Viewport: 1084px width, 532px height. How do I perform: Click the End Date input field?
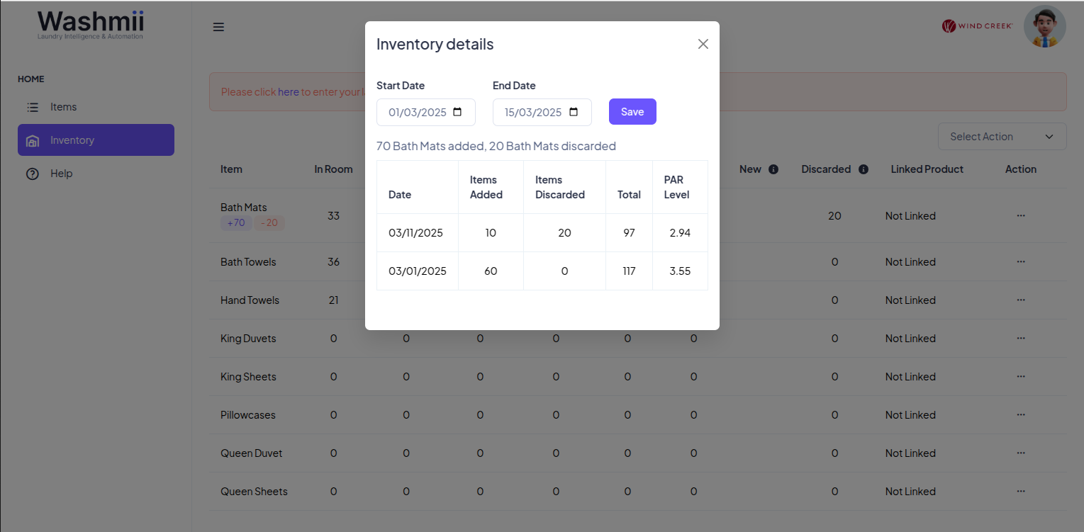(x=533, y=112)
